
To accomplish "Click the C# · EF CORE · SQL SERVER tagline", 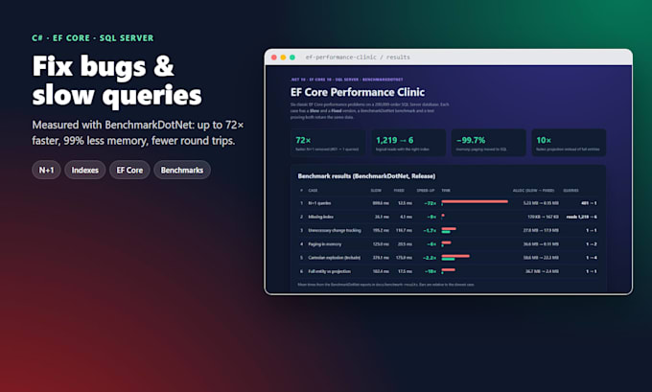I will coord(93,37).
